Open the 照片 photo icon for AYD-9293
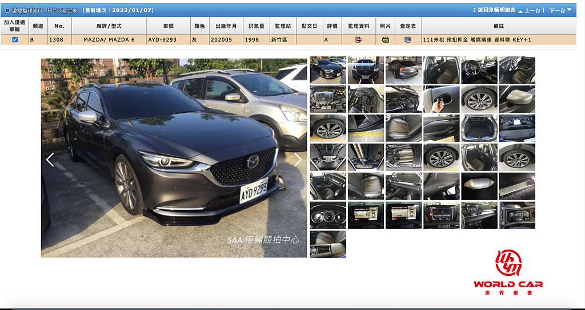 tap(386, 39)
